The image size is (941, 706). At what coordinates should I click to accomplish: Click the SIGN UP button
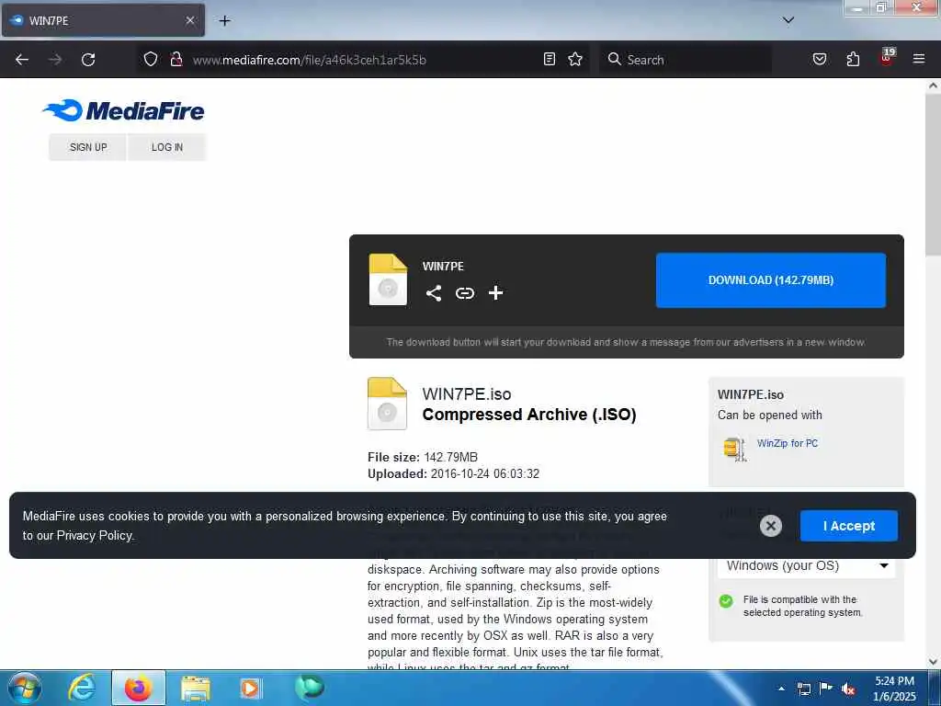coord(87,147)
